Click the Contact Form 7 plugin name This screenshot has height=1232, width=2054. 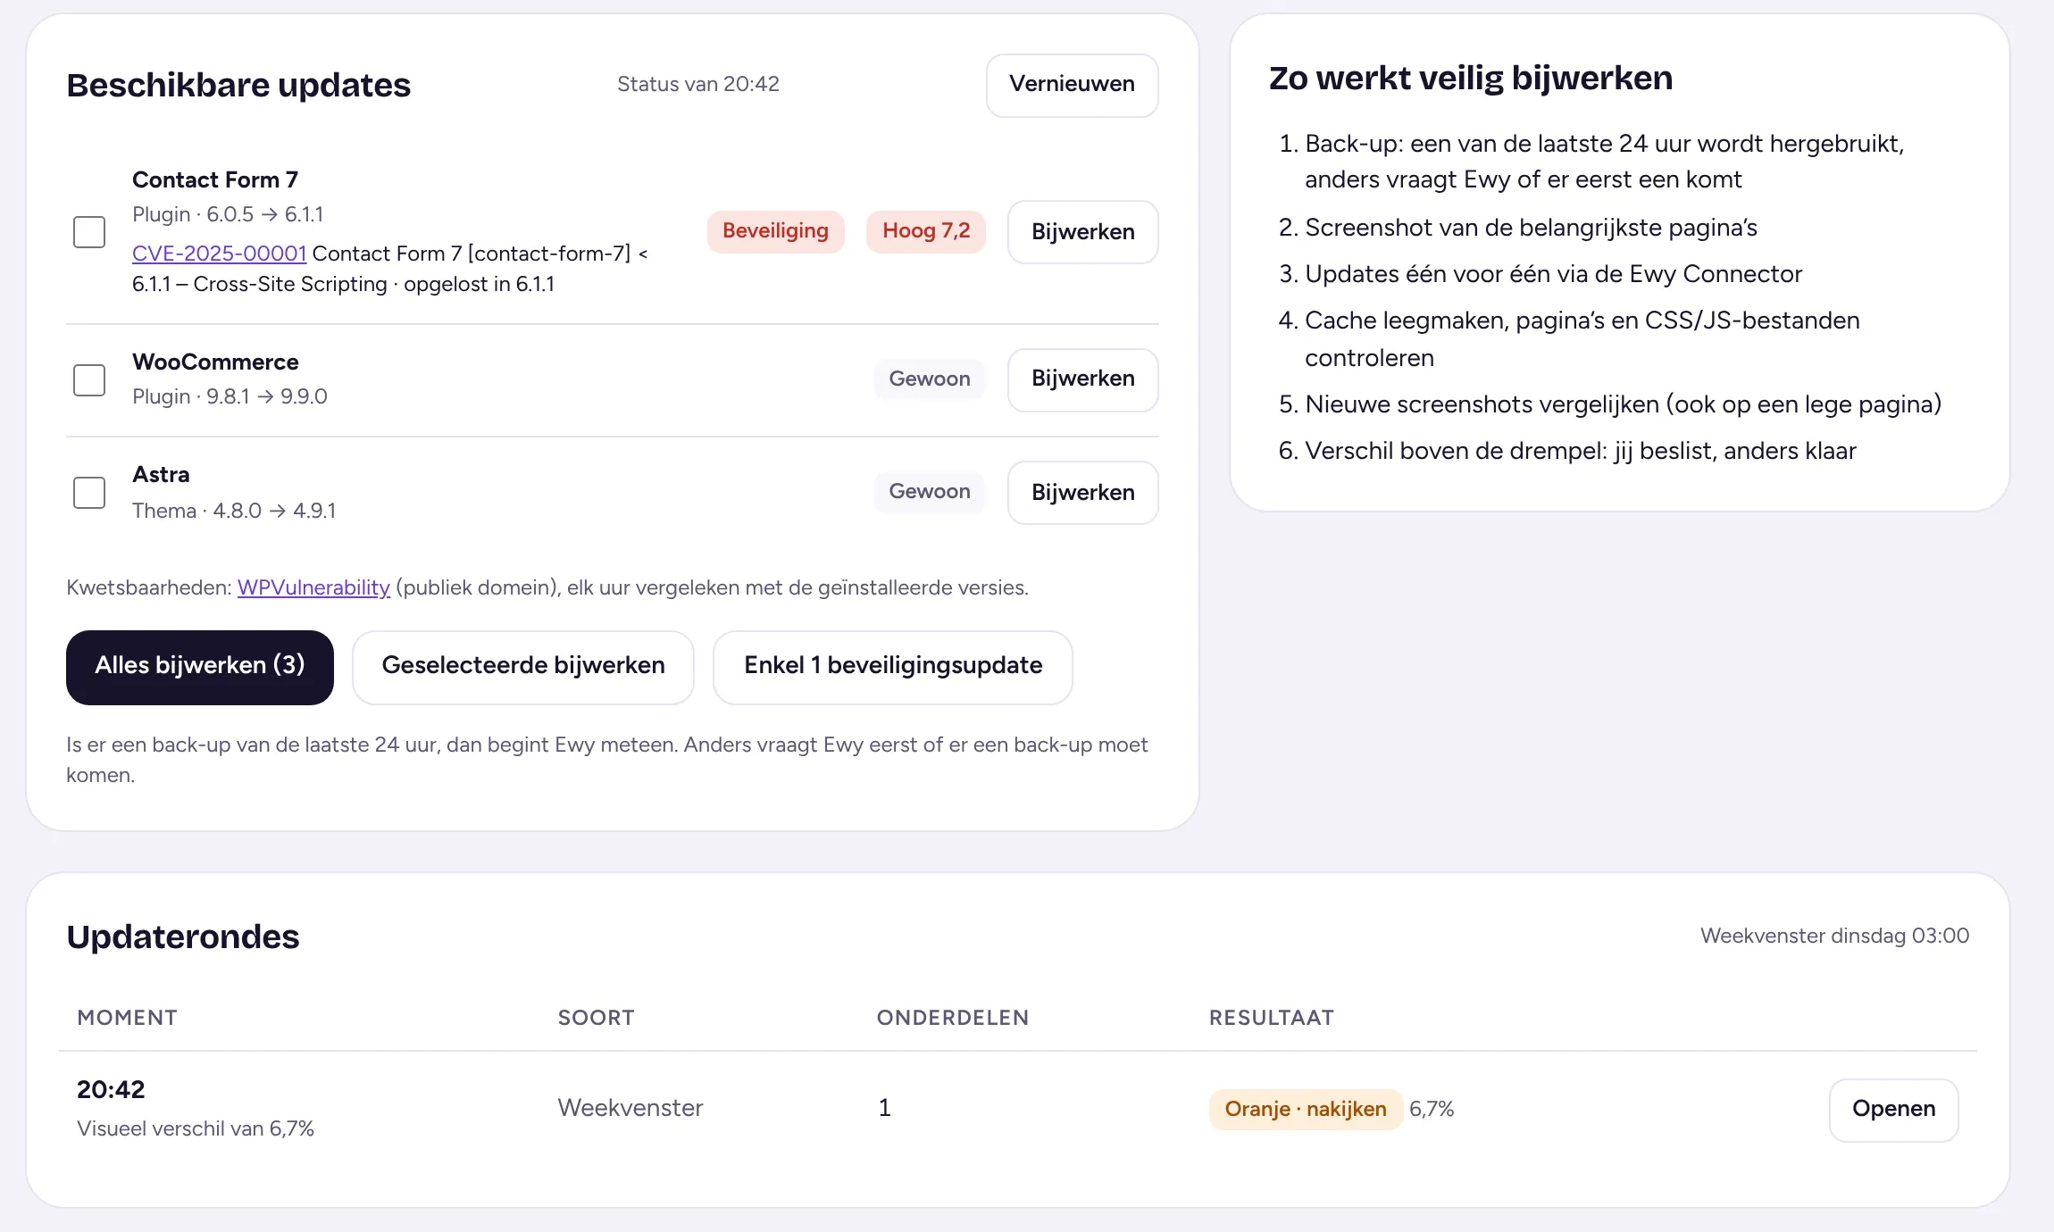(214, 179)
